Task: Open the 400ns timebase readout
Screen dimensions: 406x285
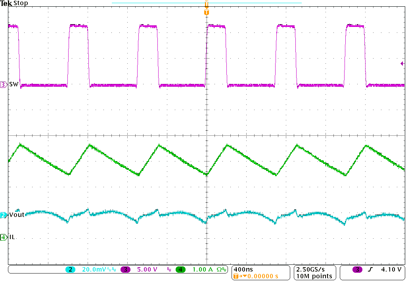Action: [243, 268]
